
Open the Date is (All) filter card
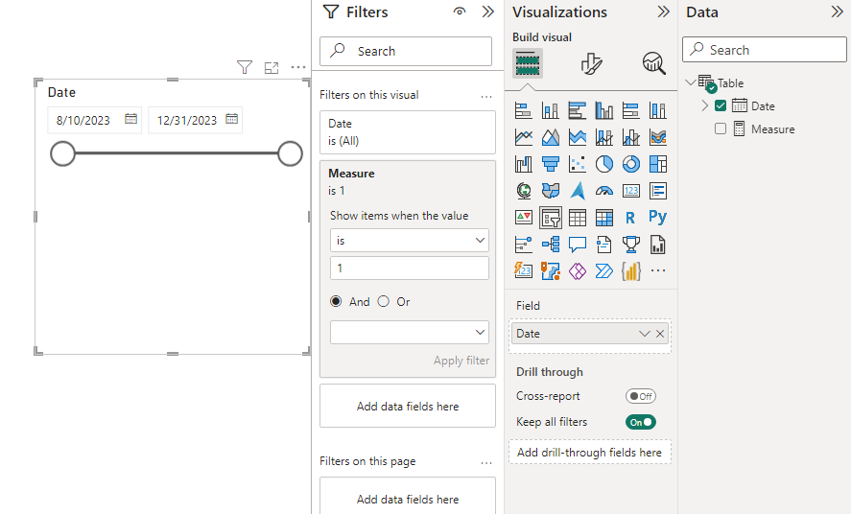(408, 132)
